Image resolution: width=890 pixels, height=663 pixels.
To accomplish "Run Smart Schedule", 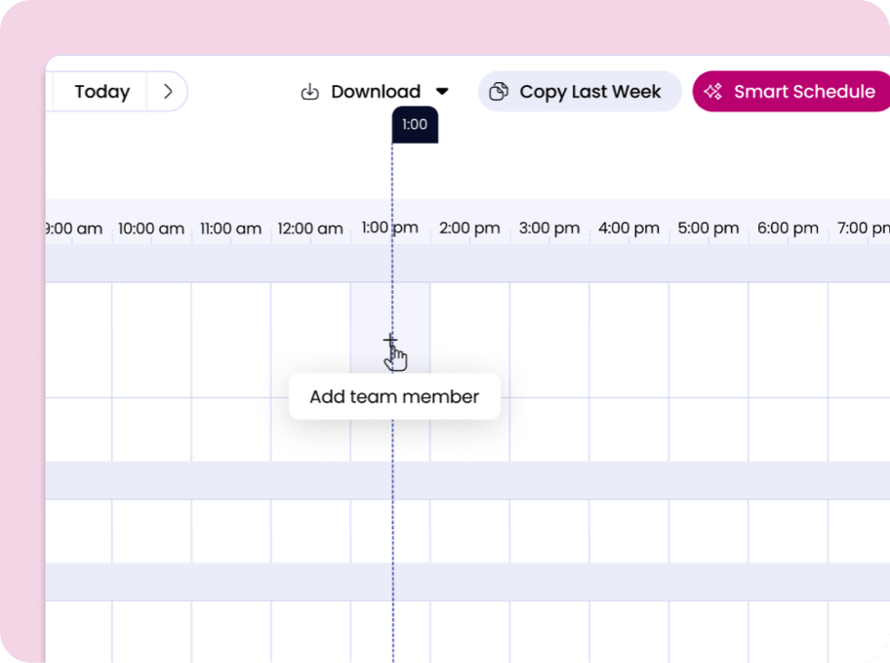I will coord(803,92).
